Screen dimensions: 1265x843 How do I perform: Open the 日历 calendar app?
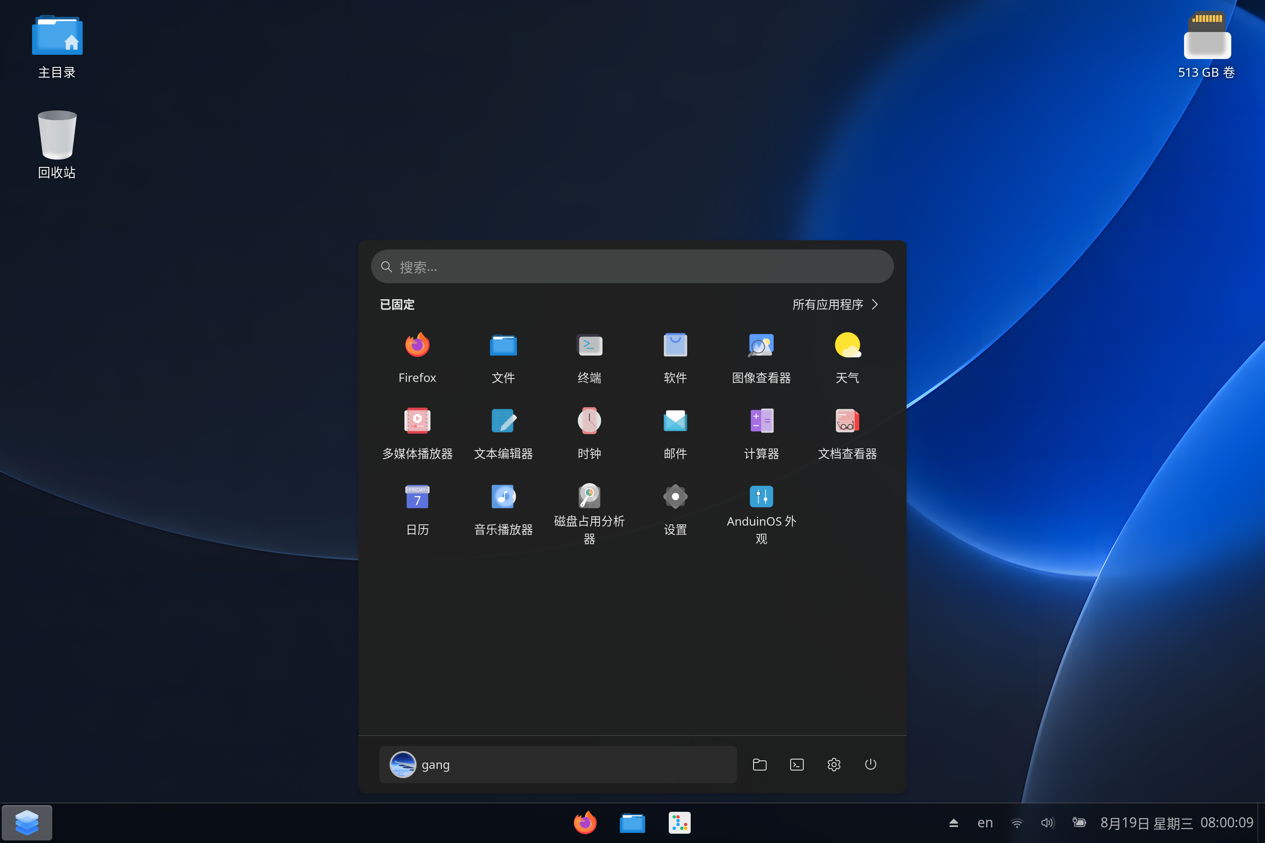417,510
